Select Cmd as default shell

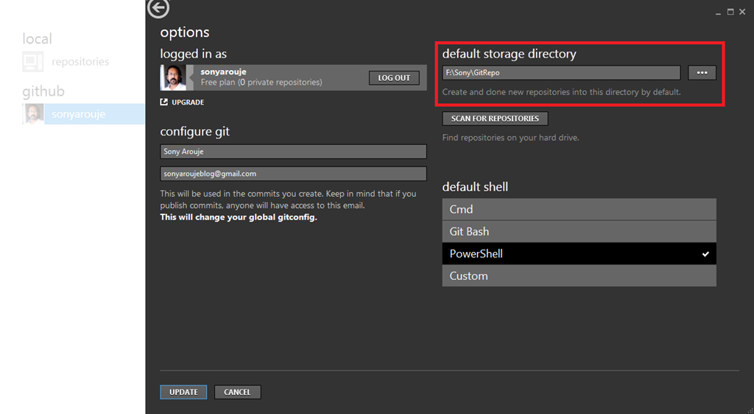pyautogui.click(x=579, y=209)
